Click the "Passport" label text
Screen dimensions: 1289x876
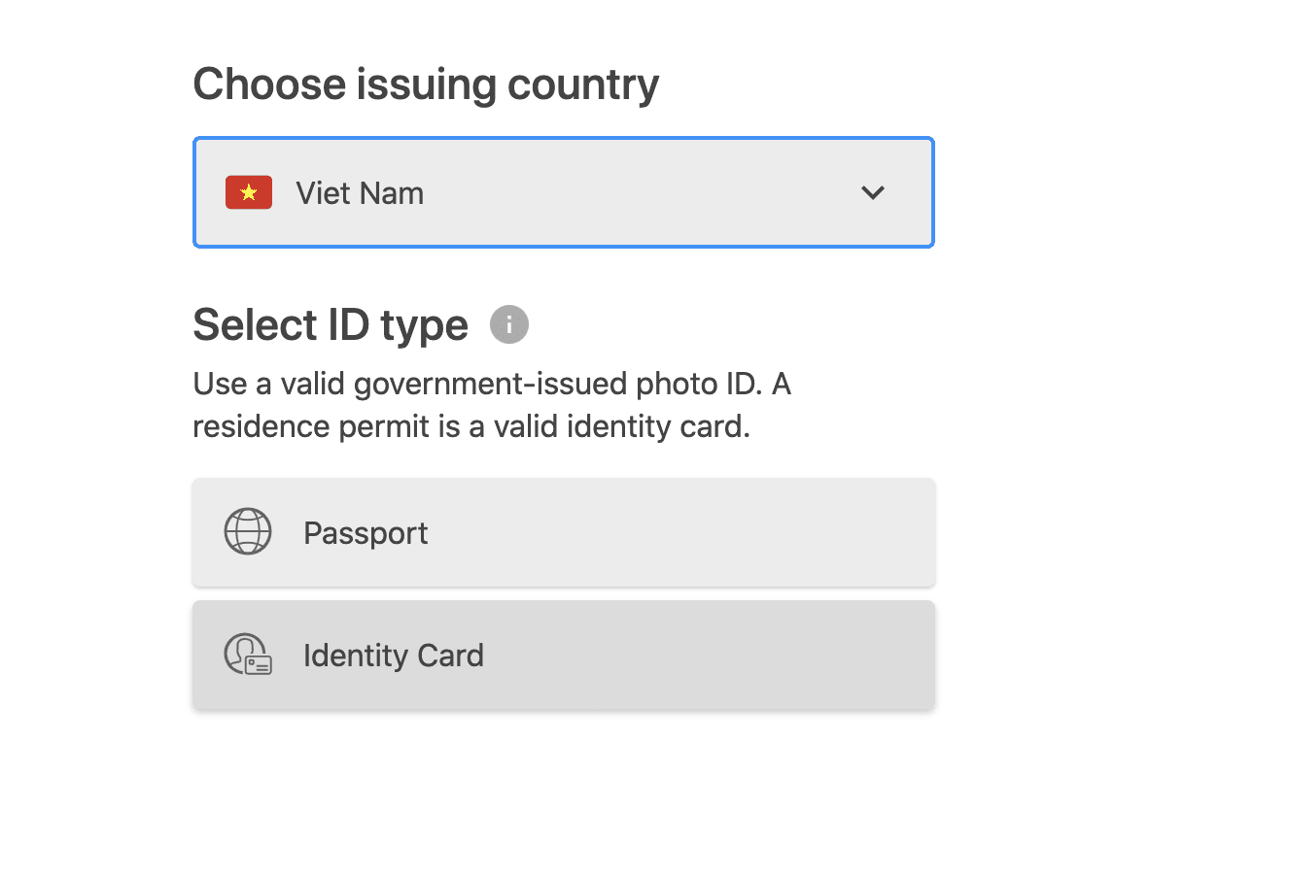pos(366,533)
